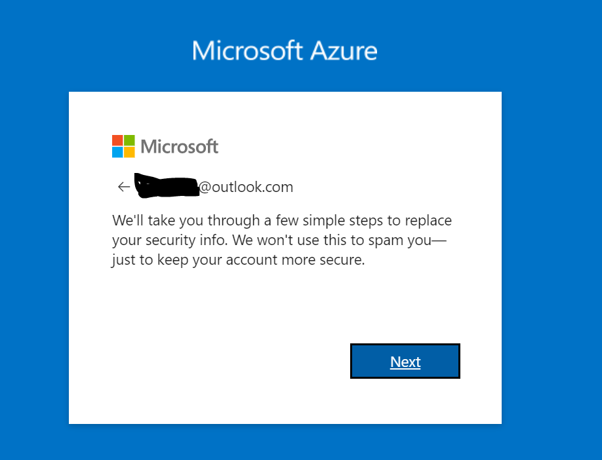The width and height of the screenshot is (602, 460).
Task: Click the Microsoft Azure page title
Action: pyautogui.click(x=284, y=50)
